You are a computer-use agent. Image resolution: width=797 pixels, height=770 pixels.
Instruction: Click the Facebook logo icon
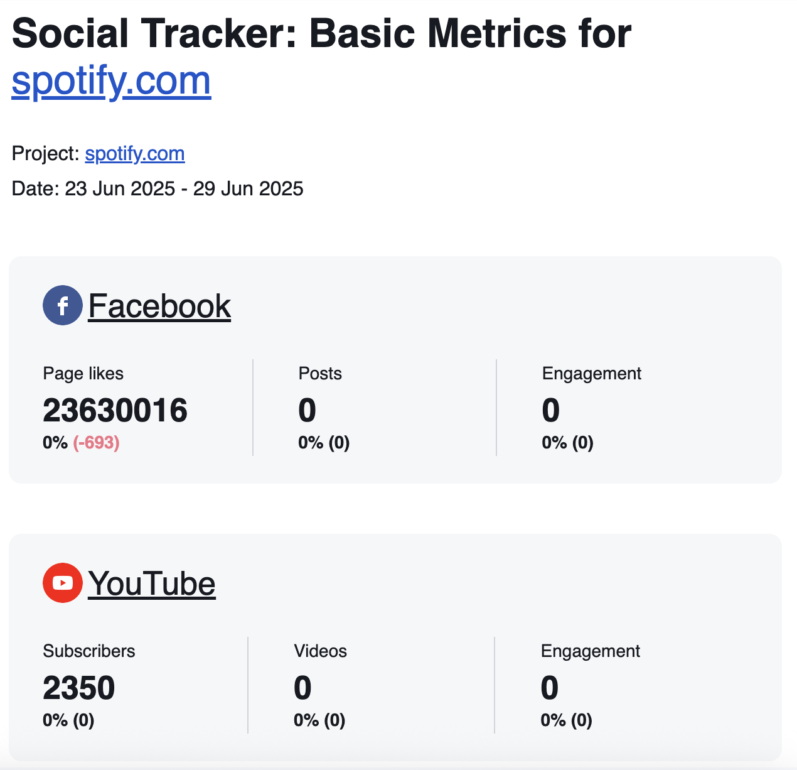click(x=62, y=305)
